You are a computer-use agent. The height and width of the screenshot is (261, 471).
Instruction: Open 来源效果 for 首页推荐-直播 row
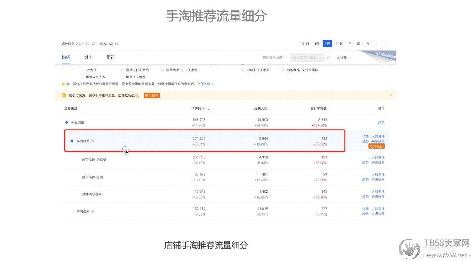pyautogui.click(x=378, y=180)
